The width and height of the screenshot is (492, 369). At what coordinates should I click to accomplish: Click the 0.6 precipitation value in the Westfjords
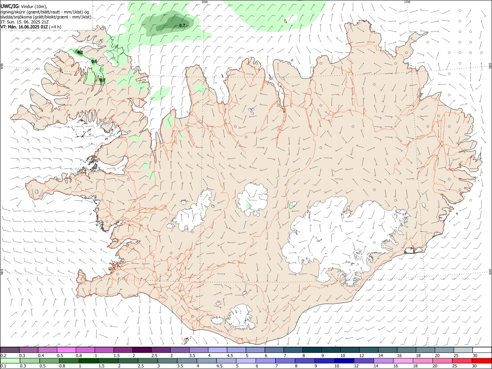(94, 61)
